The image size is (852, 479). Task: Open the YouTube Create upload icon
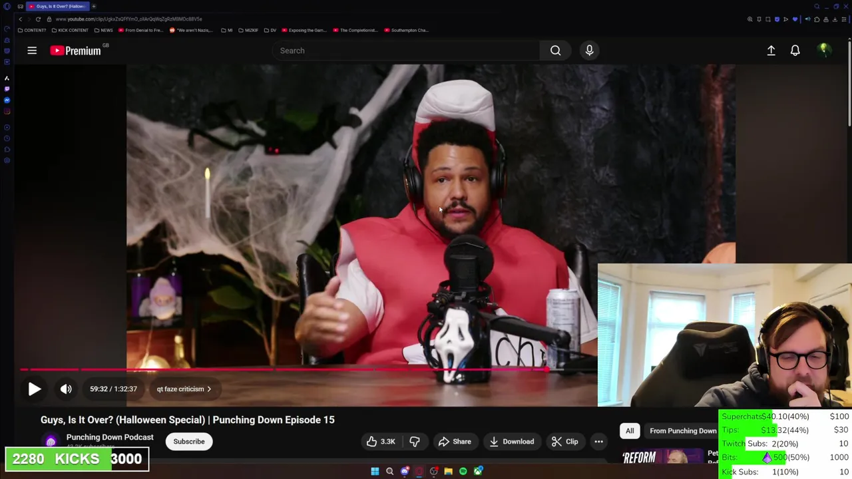[771, 51]
